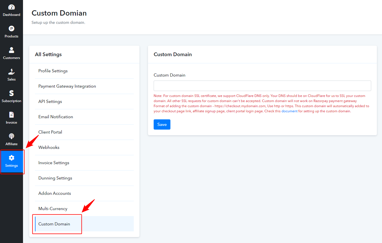This screenshot has height=243, width=382.
Task: Open the Invoice document icon
Action: (x=11, y=115)
